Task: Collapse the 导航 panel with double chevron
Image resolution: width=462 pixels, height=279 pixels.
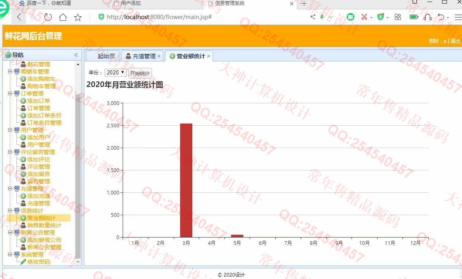Action: (x=76, y=55)
